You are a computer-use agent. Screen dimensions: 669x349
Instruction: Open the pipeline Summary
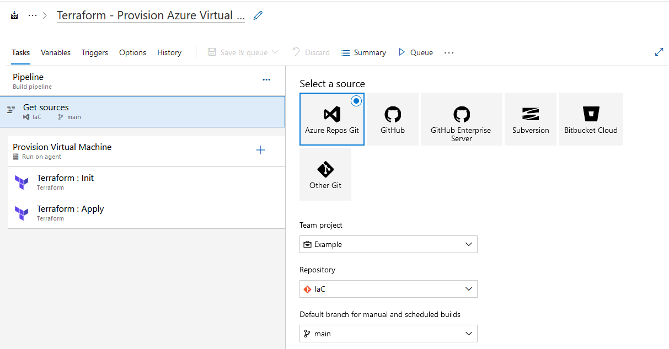pos(363,52)
